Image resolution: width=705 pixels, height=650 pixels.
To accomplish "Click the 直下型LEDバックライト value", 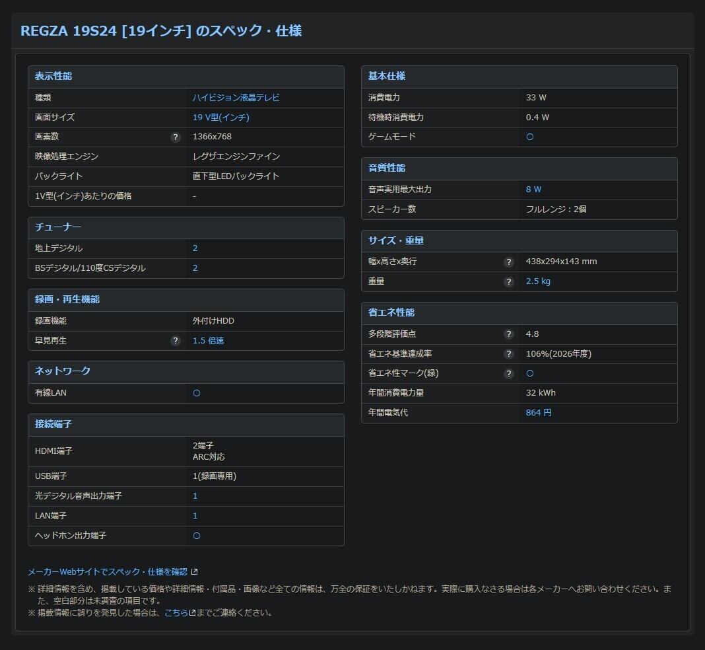I will tap(236, 176).
